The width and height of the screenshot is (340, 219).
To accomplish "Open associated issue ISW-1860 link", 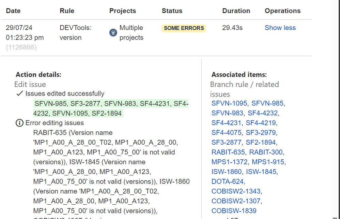I will 226,172.
